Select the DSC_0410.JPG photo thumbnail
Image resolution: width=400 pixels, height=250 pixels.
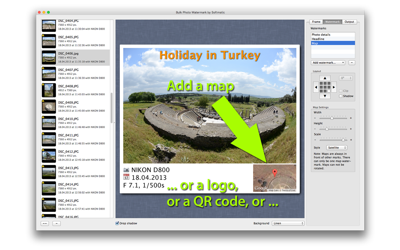click(49, 123)
